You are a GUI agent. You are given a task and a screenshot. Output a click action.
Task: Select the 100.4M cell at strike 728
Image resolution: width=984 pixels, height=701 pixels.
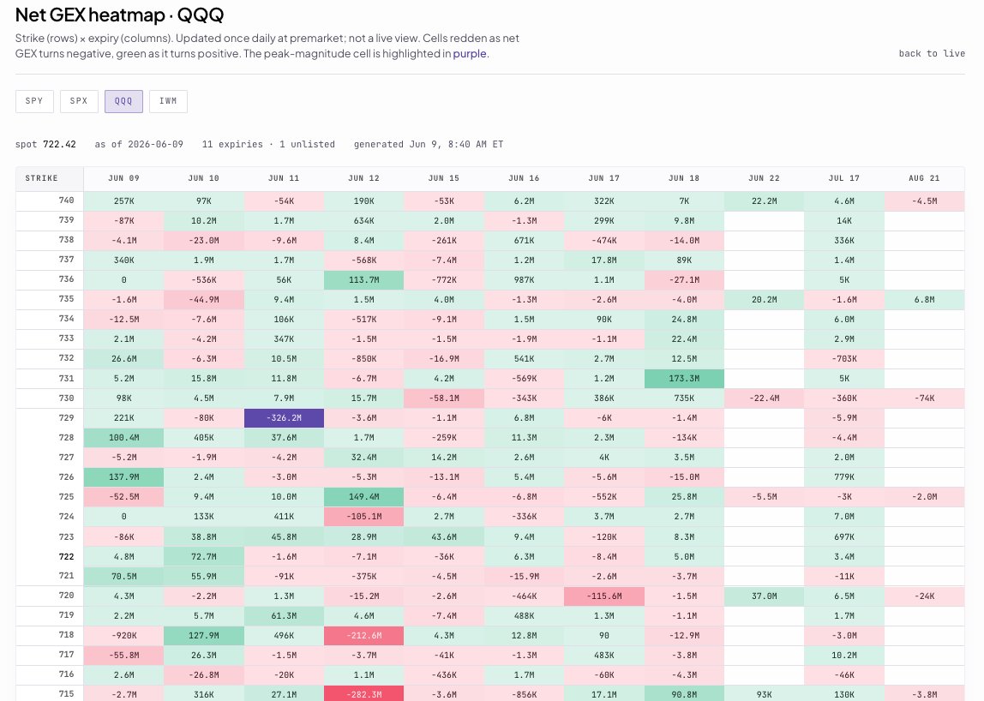[123, 437]
